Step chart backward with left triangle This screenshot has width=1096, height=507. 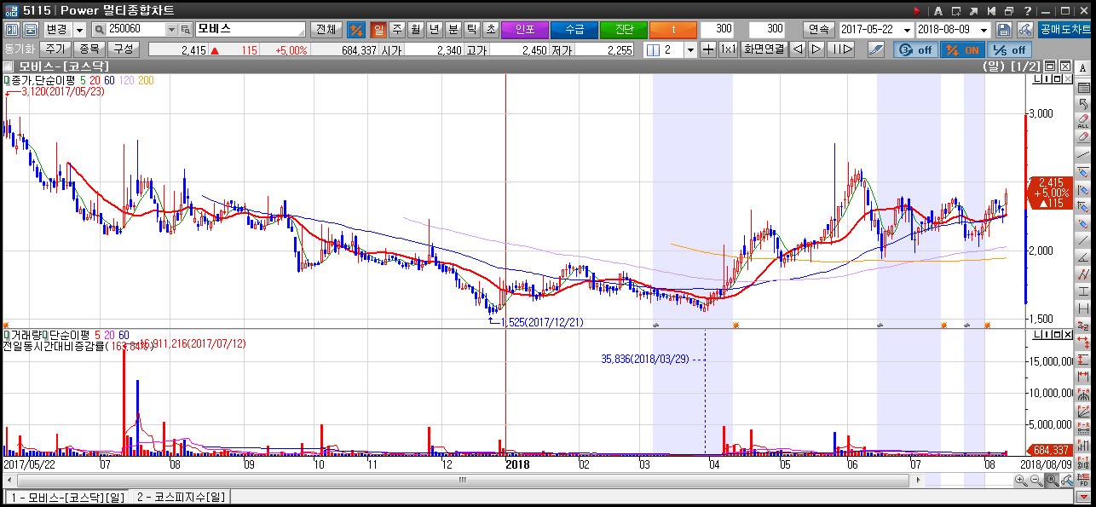798,49
